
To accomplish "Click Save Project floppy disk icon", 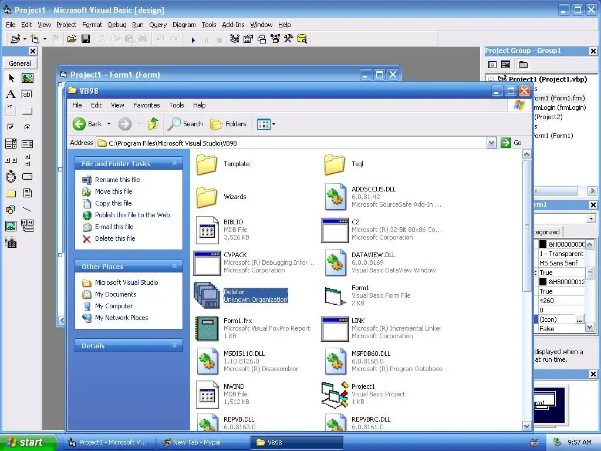I will tap(86, 39).
